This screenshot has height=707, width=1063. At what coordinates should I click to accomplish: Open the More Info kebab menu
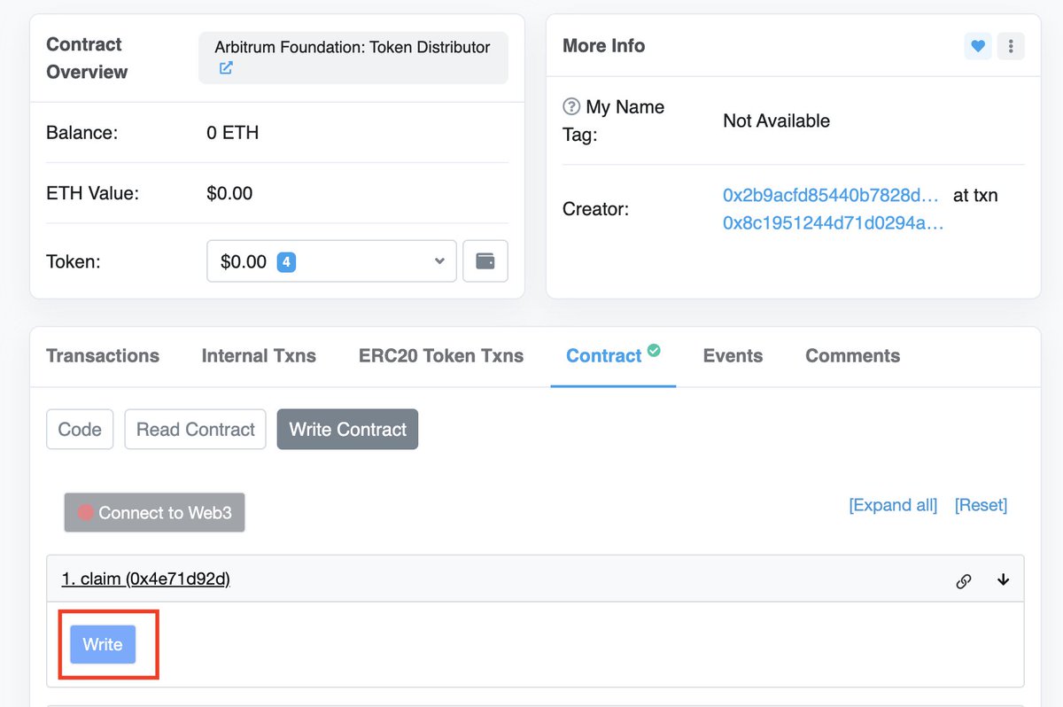1011,46
